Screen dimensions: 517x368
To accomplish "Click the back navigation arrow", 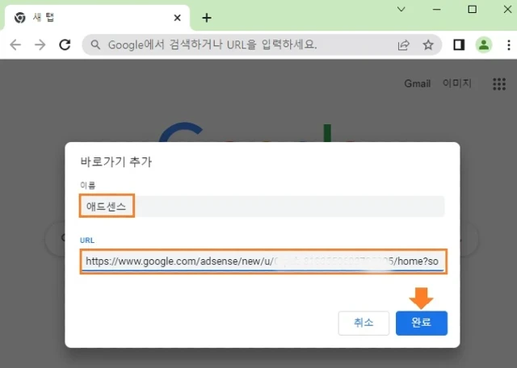I will click(15, 45).
